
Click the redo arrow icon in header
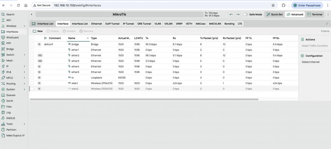tap(238, 14)
